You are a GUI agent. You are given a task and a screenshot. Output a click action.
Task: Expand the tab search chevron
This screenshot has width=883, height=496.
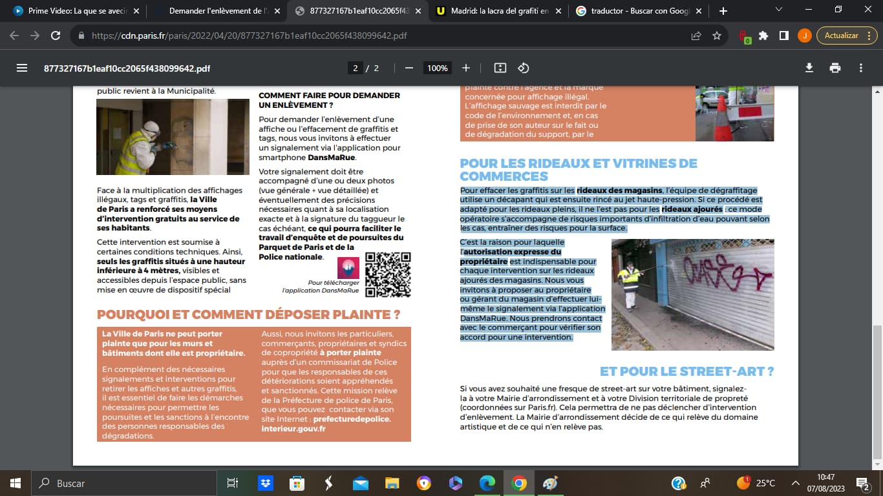[x=778, y=10]
